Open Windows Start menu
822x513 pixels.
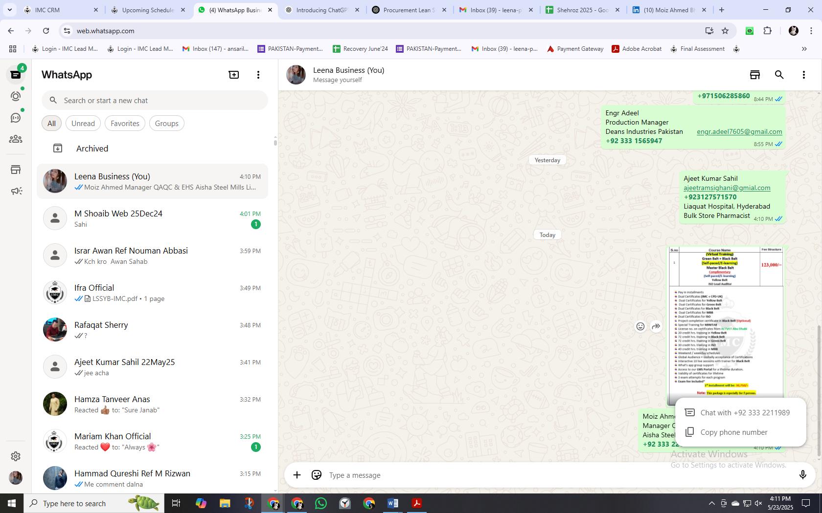click(x=12, y=503)
